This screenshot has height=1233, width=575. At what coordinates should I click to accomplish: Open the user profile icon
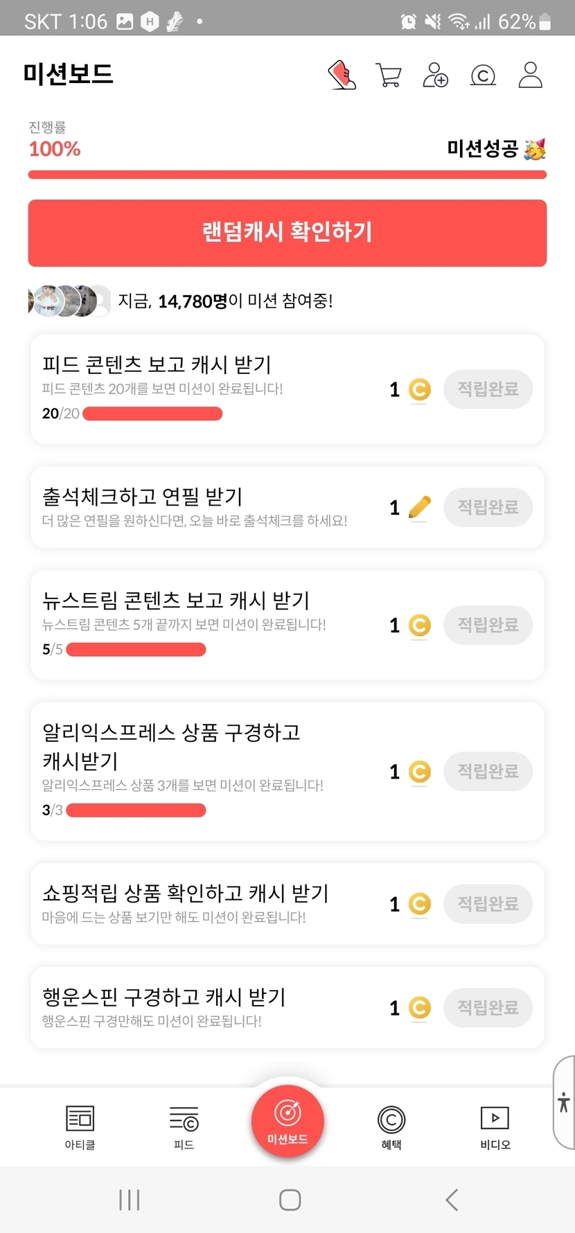click(x=530, y=75)
